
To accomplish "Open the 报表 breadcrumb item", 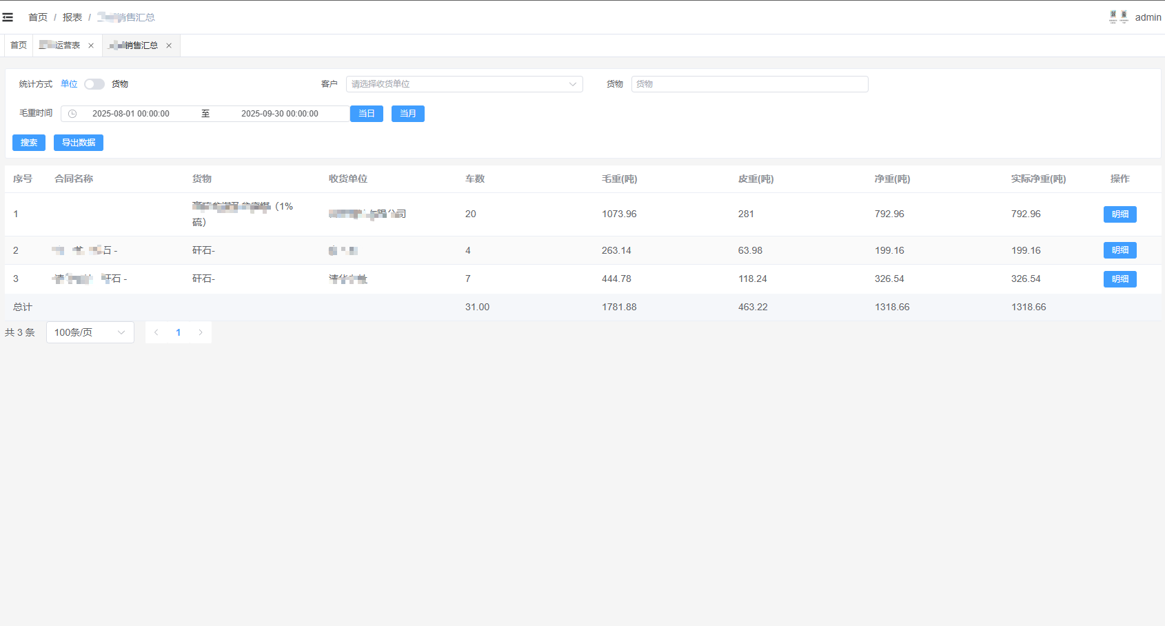I will 72,17.
